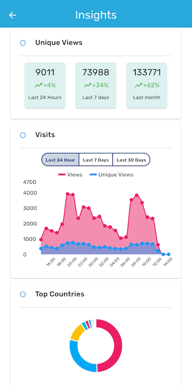Select the large red donut segment
Viewport: 192px width, 385px height.
(x=118, y=346)
